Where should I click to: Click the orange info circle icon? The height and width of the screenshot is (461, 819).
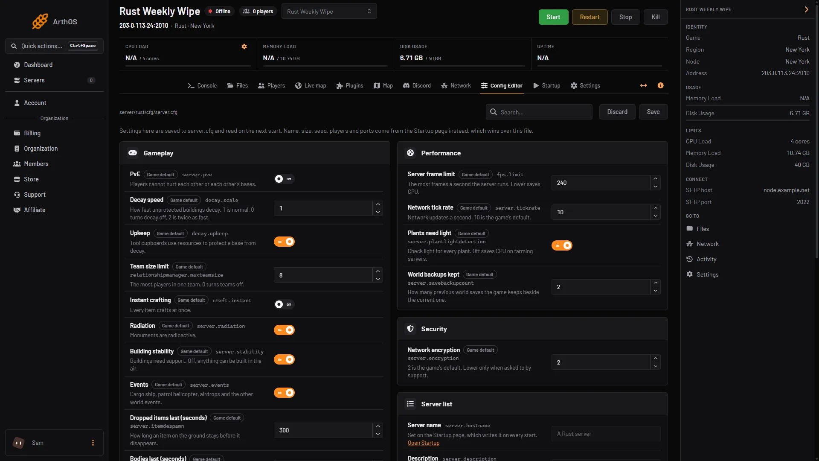pyautogui.click(x=661, y=85)
